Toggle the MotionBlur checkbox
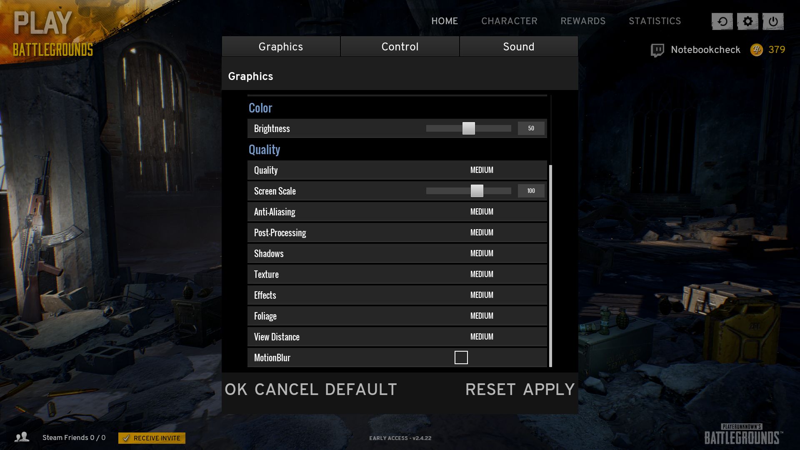The width and height of the screenshot is (800, 450). pos(461,357)
